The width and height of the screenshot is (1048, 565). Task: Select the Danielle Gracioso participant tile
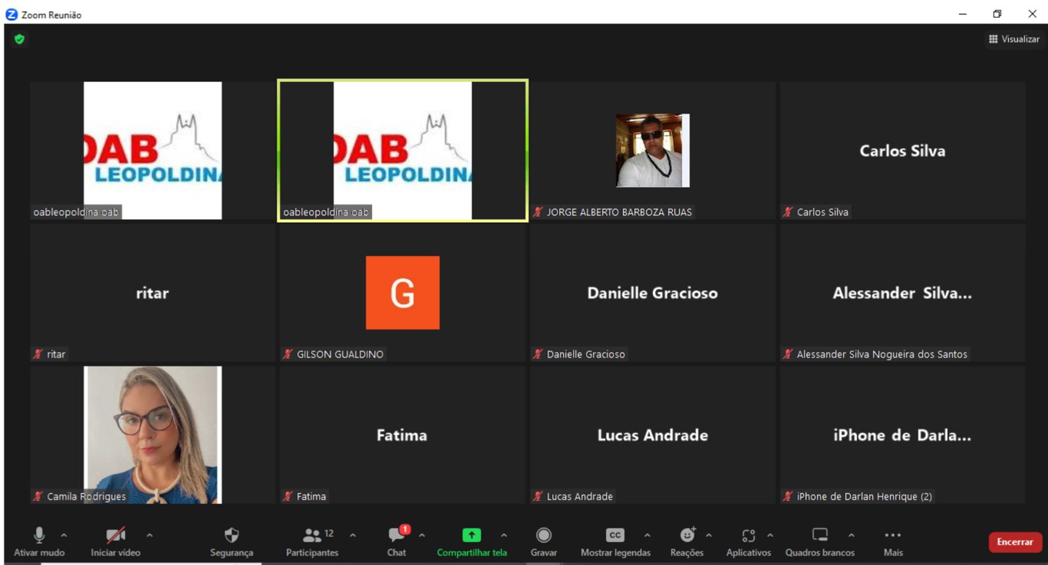(x=652, y=292)
